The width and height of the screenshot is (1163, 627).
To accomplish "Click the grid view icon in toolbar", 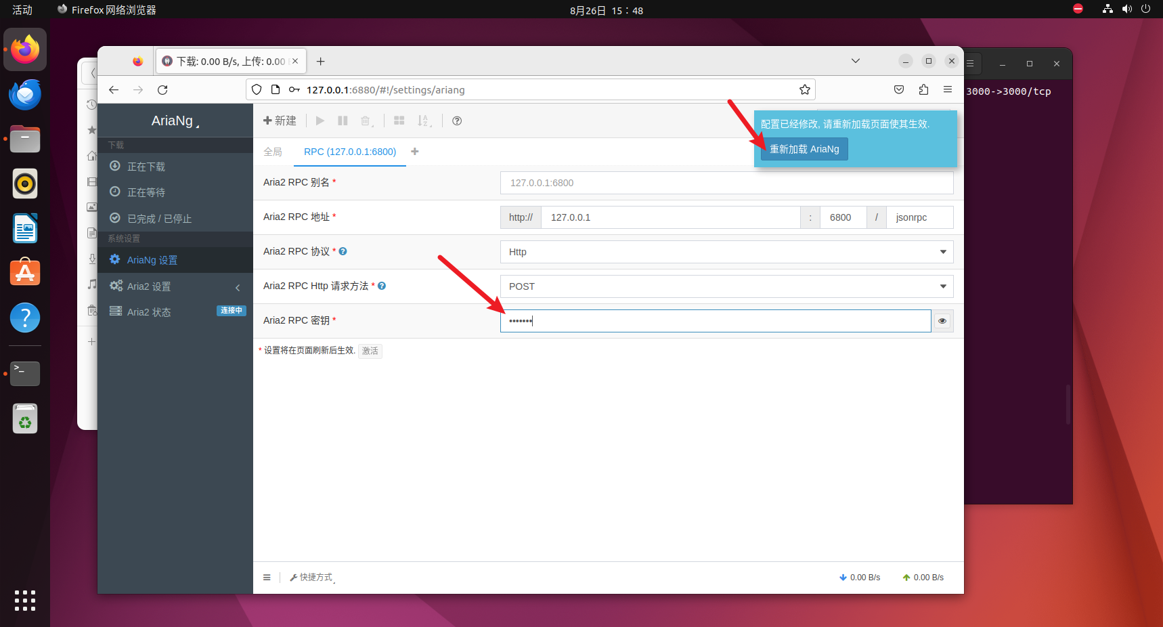I will click(x=399, y=121).
